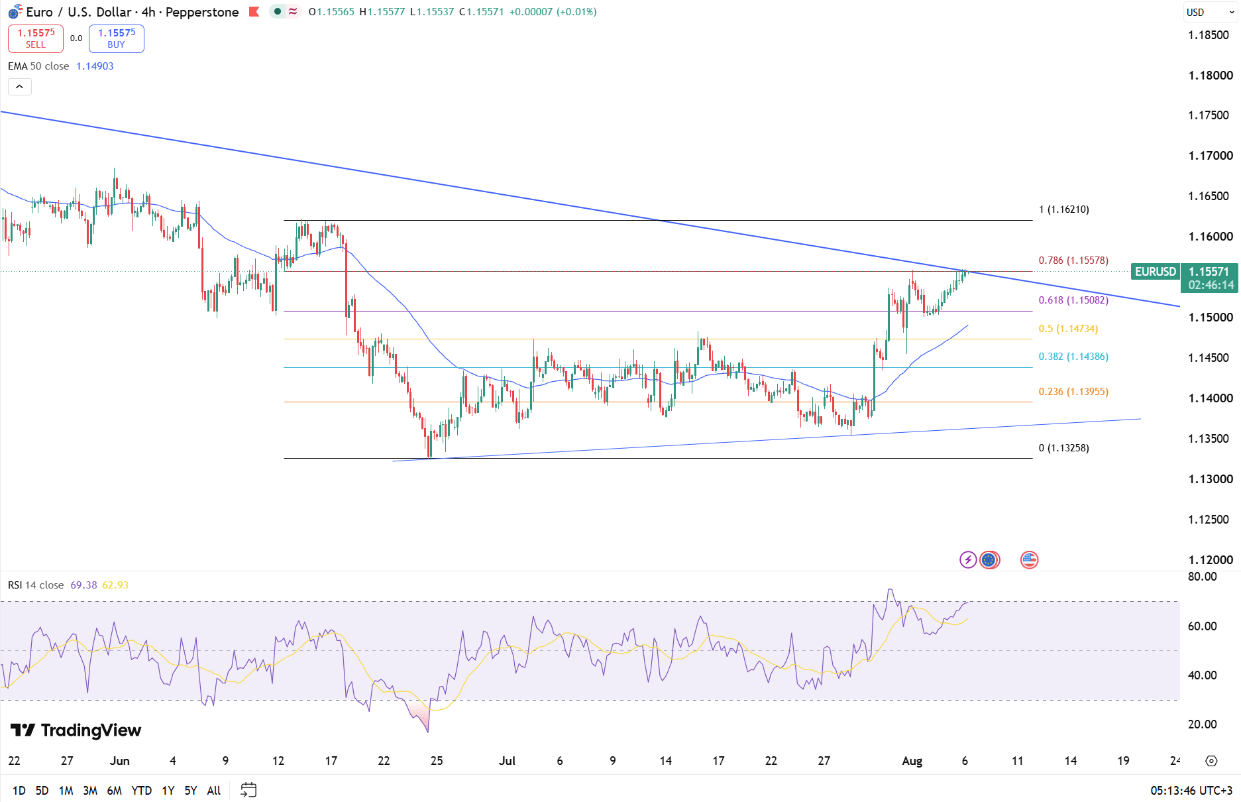
Task: Click the Euro / U.S. Dollar symbol title
Action: coord(133,12)
